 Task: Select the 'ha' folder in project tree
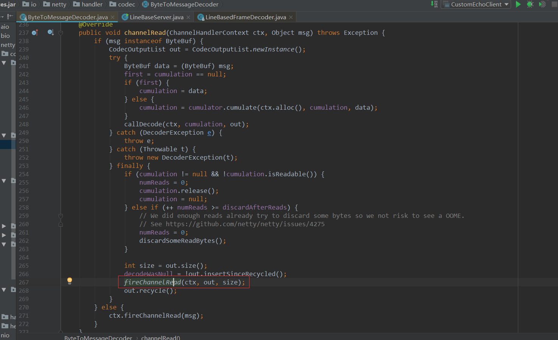point(8,317)
